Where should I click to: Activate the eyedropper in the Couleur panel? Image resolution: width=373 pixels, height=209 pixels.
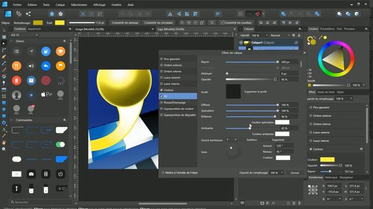(x=321, y=38)
